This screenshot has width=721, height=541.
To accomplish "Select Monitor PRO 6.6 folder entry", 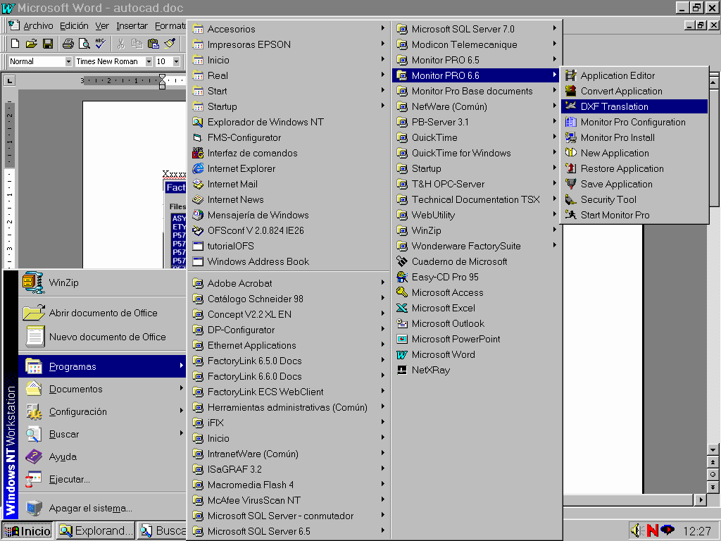I will pos(476,75).
